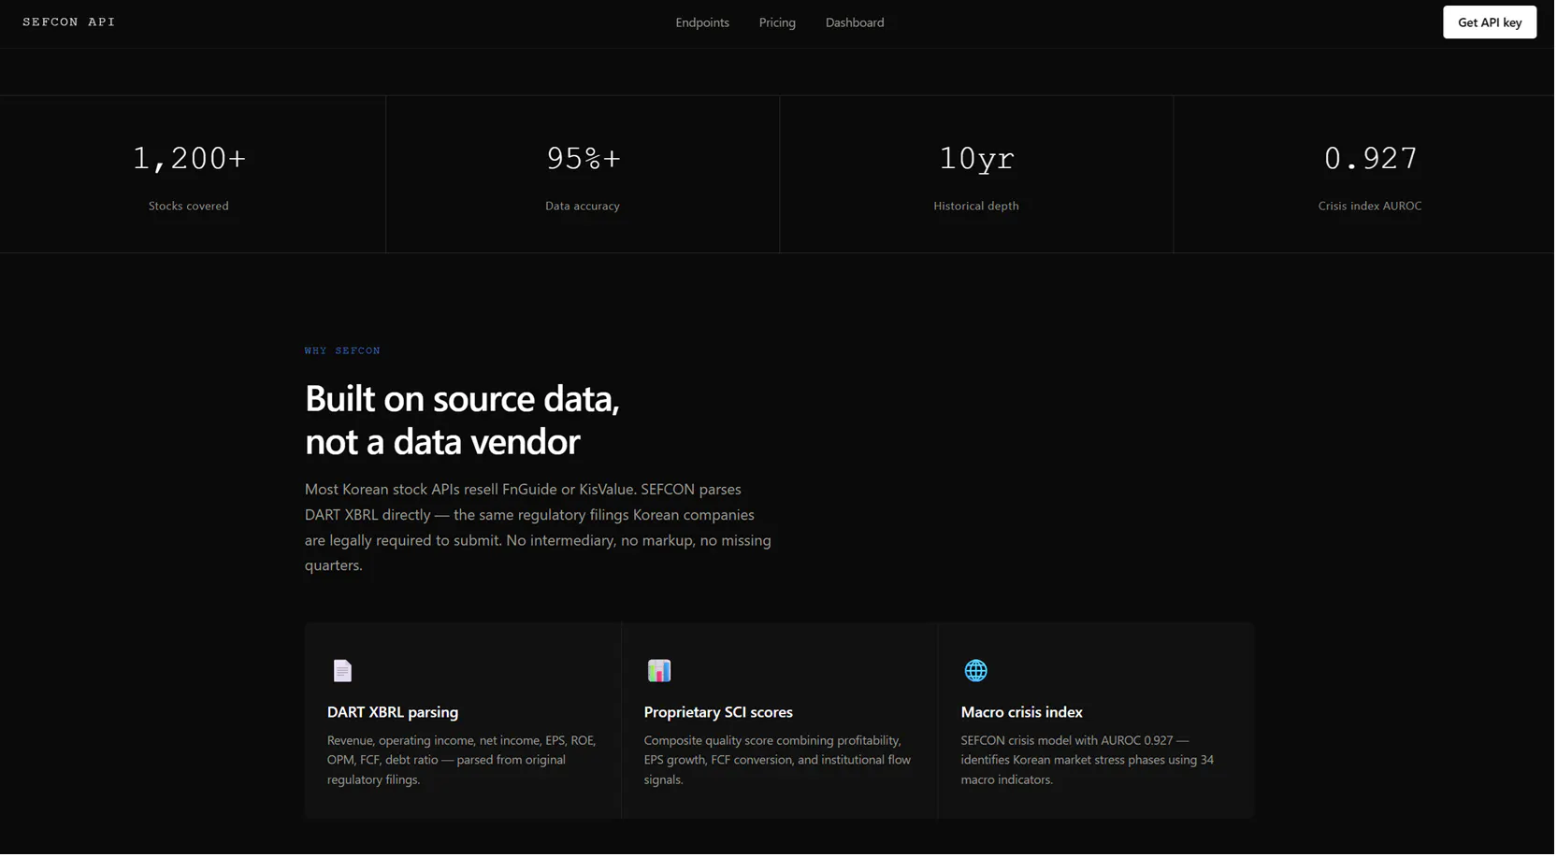Click the 1,200+ stocks covered figure
The width and height of the screenshot is (1557, 857).
click(x=190, y=159)
